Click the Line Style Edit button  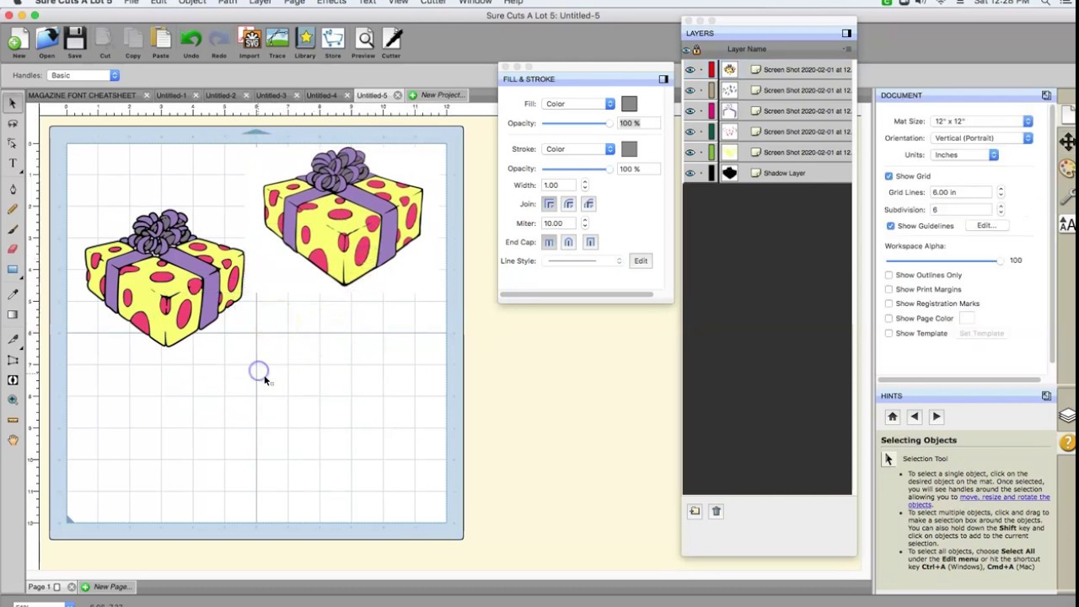coord(641,261)
